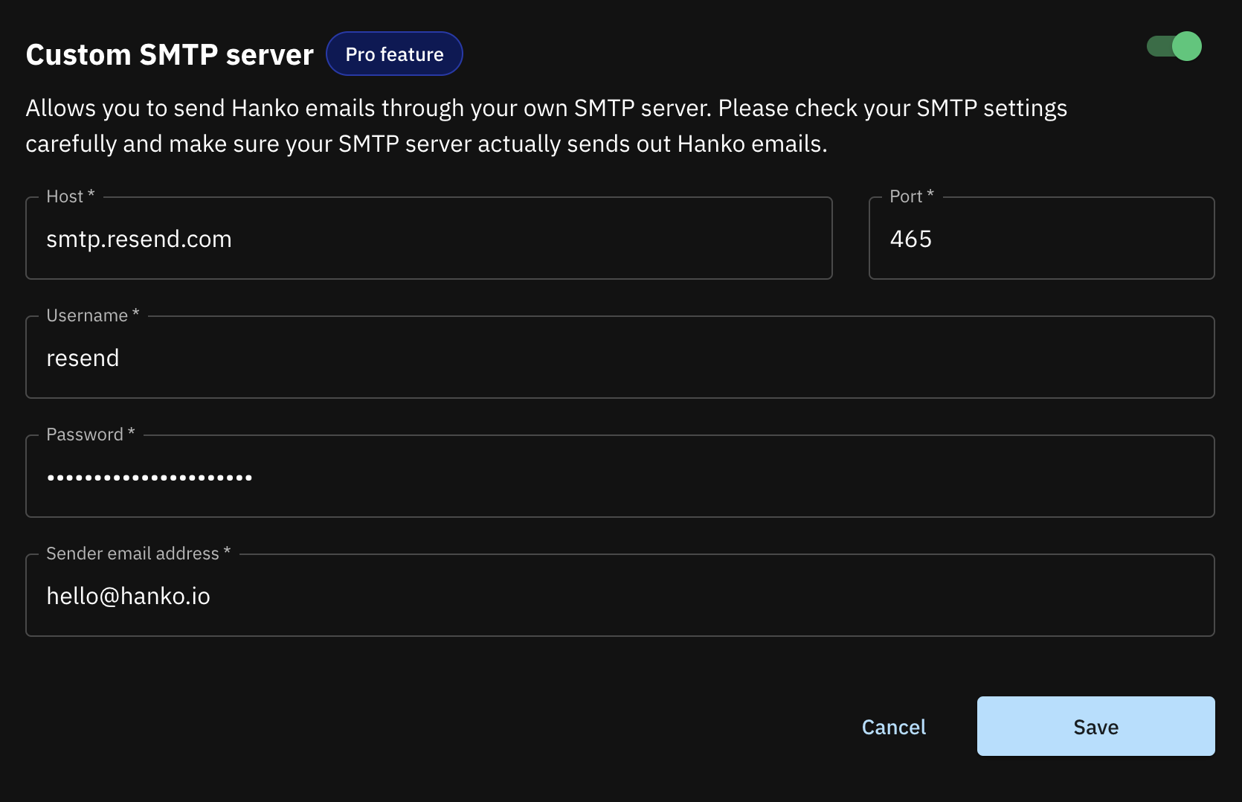Click the masked Password field
The width and height of the screenshot is (1242, 802).
[620, 476]
